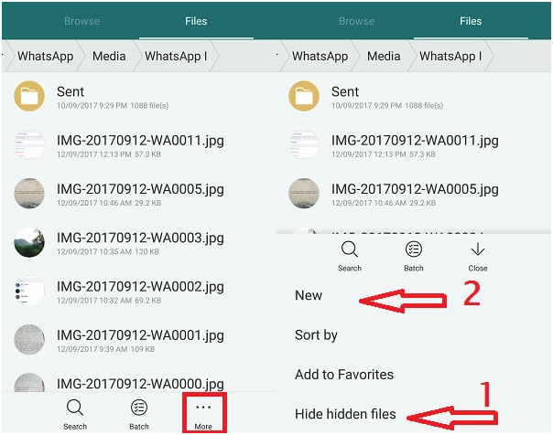This screenshot has width=553, height=435.
Task: Open thumbnail of IMG-20170912-WA0005.jpg left screen
Action: pos(29,193)
